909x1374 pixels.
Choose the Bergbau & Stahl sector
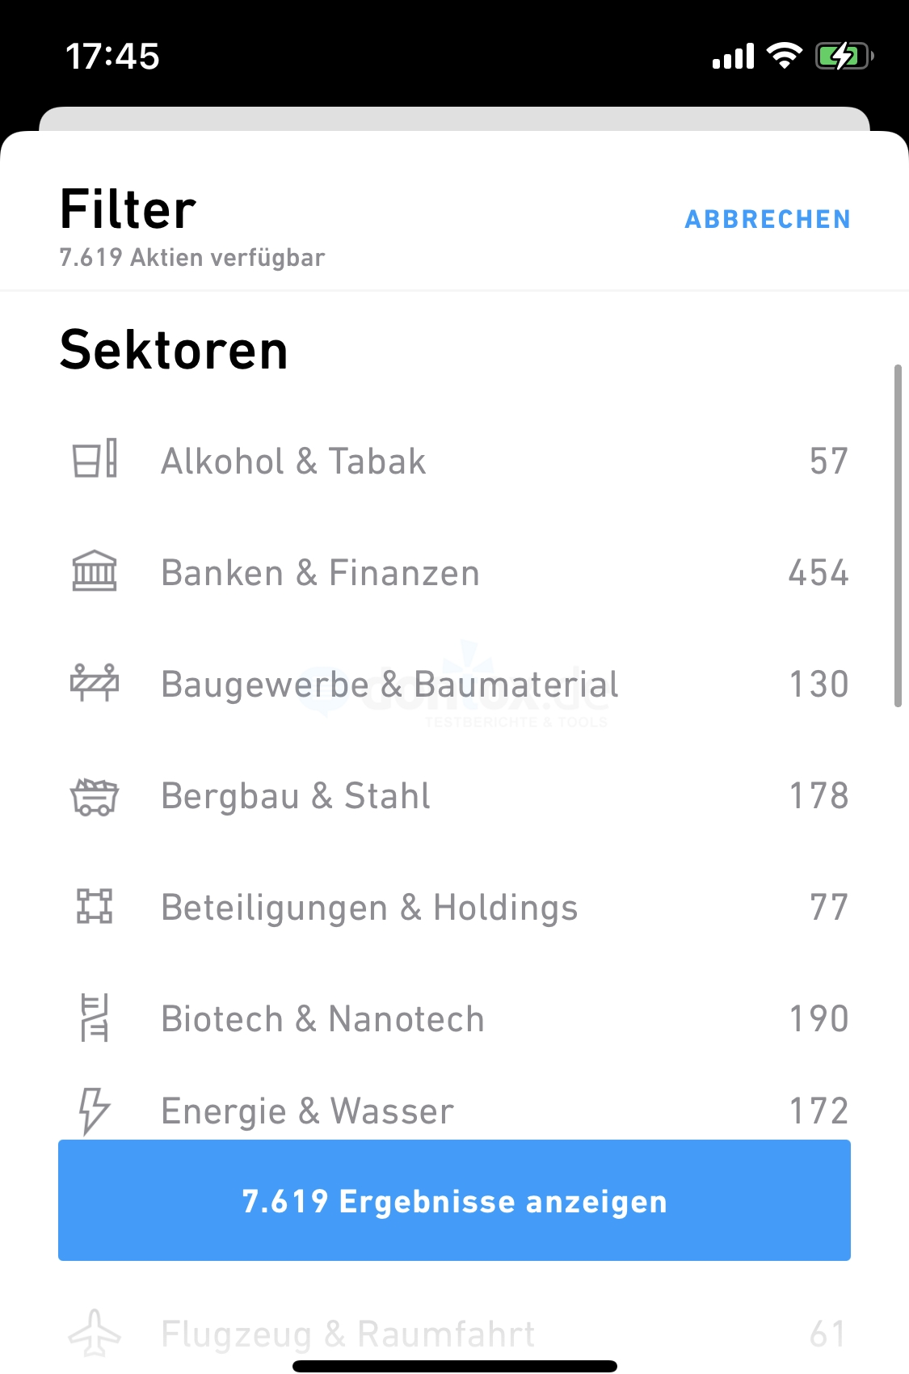pos(454,795)
